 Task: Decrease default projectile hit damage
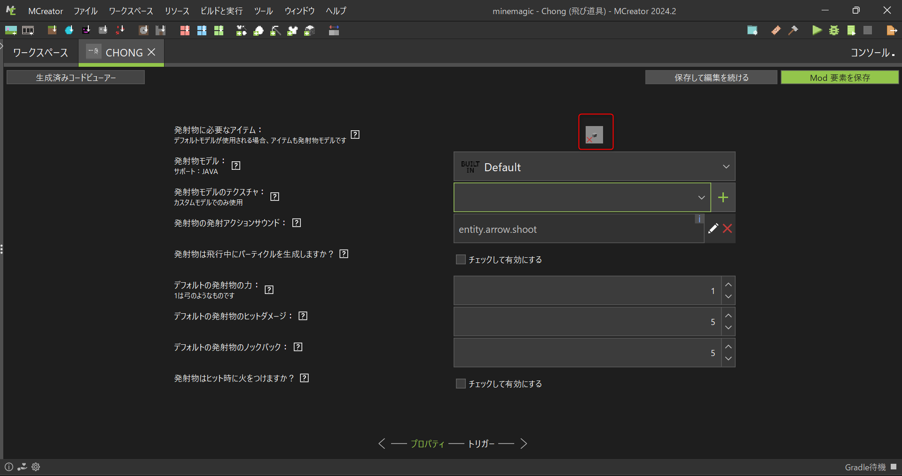[728, 328]
